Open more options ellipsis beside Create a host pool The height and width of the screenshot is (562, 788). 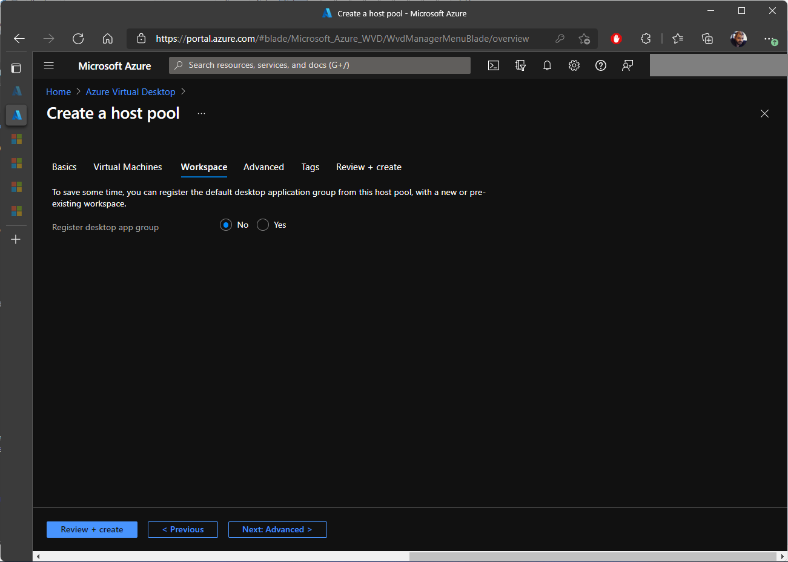click(201, 113)
